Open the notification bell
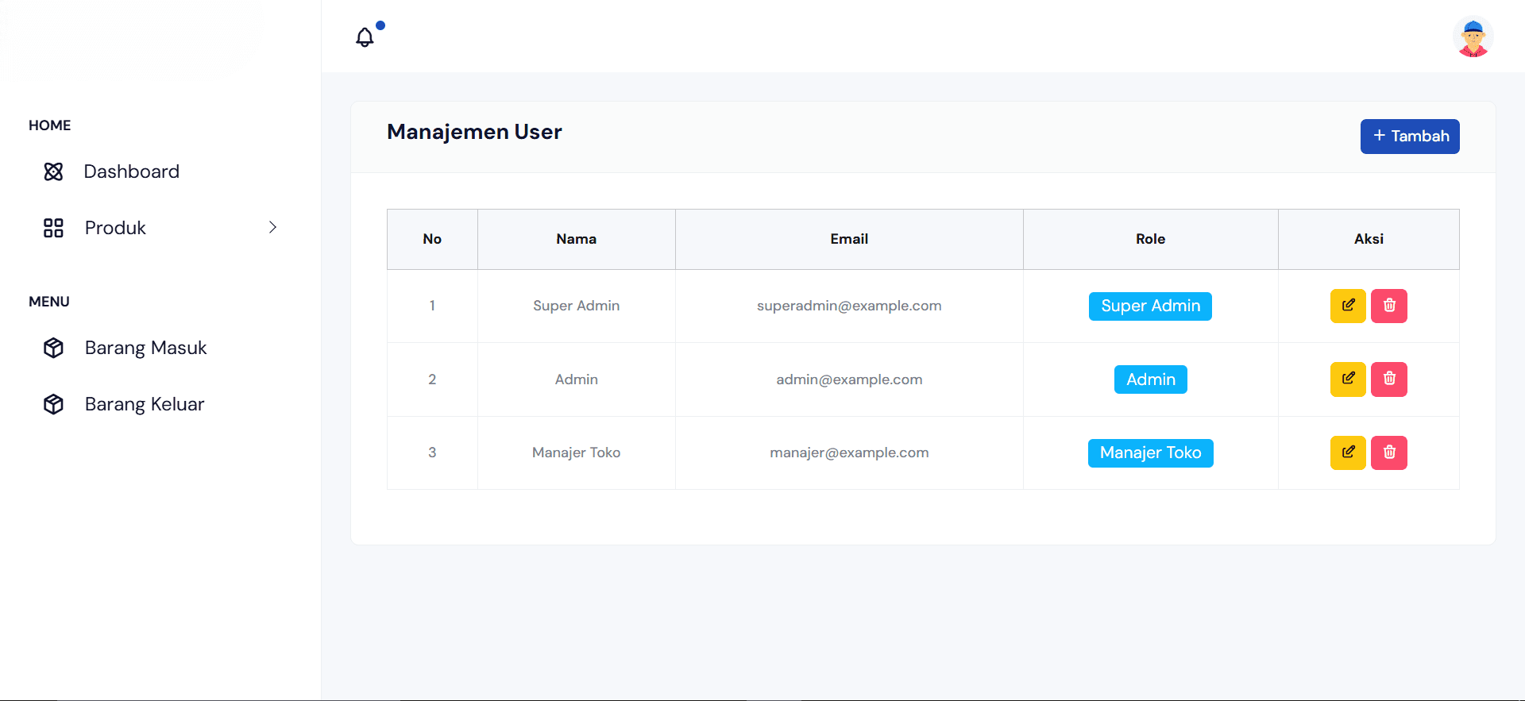 click(x=365, y=37)
